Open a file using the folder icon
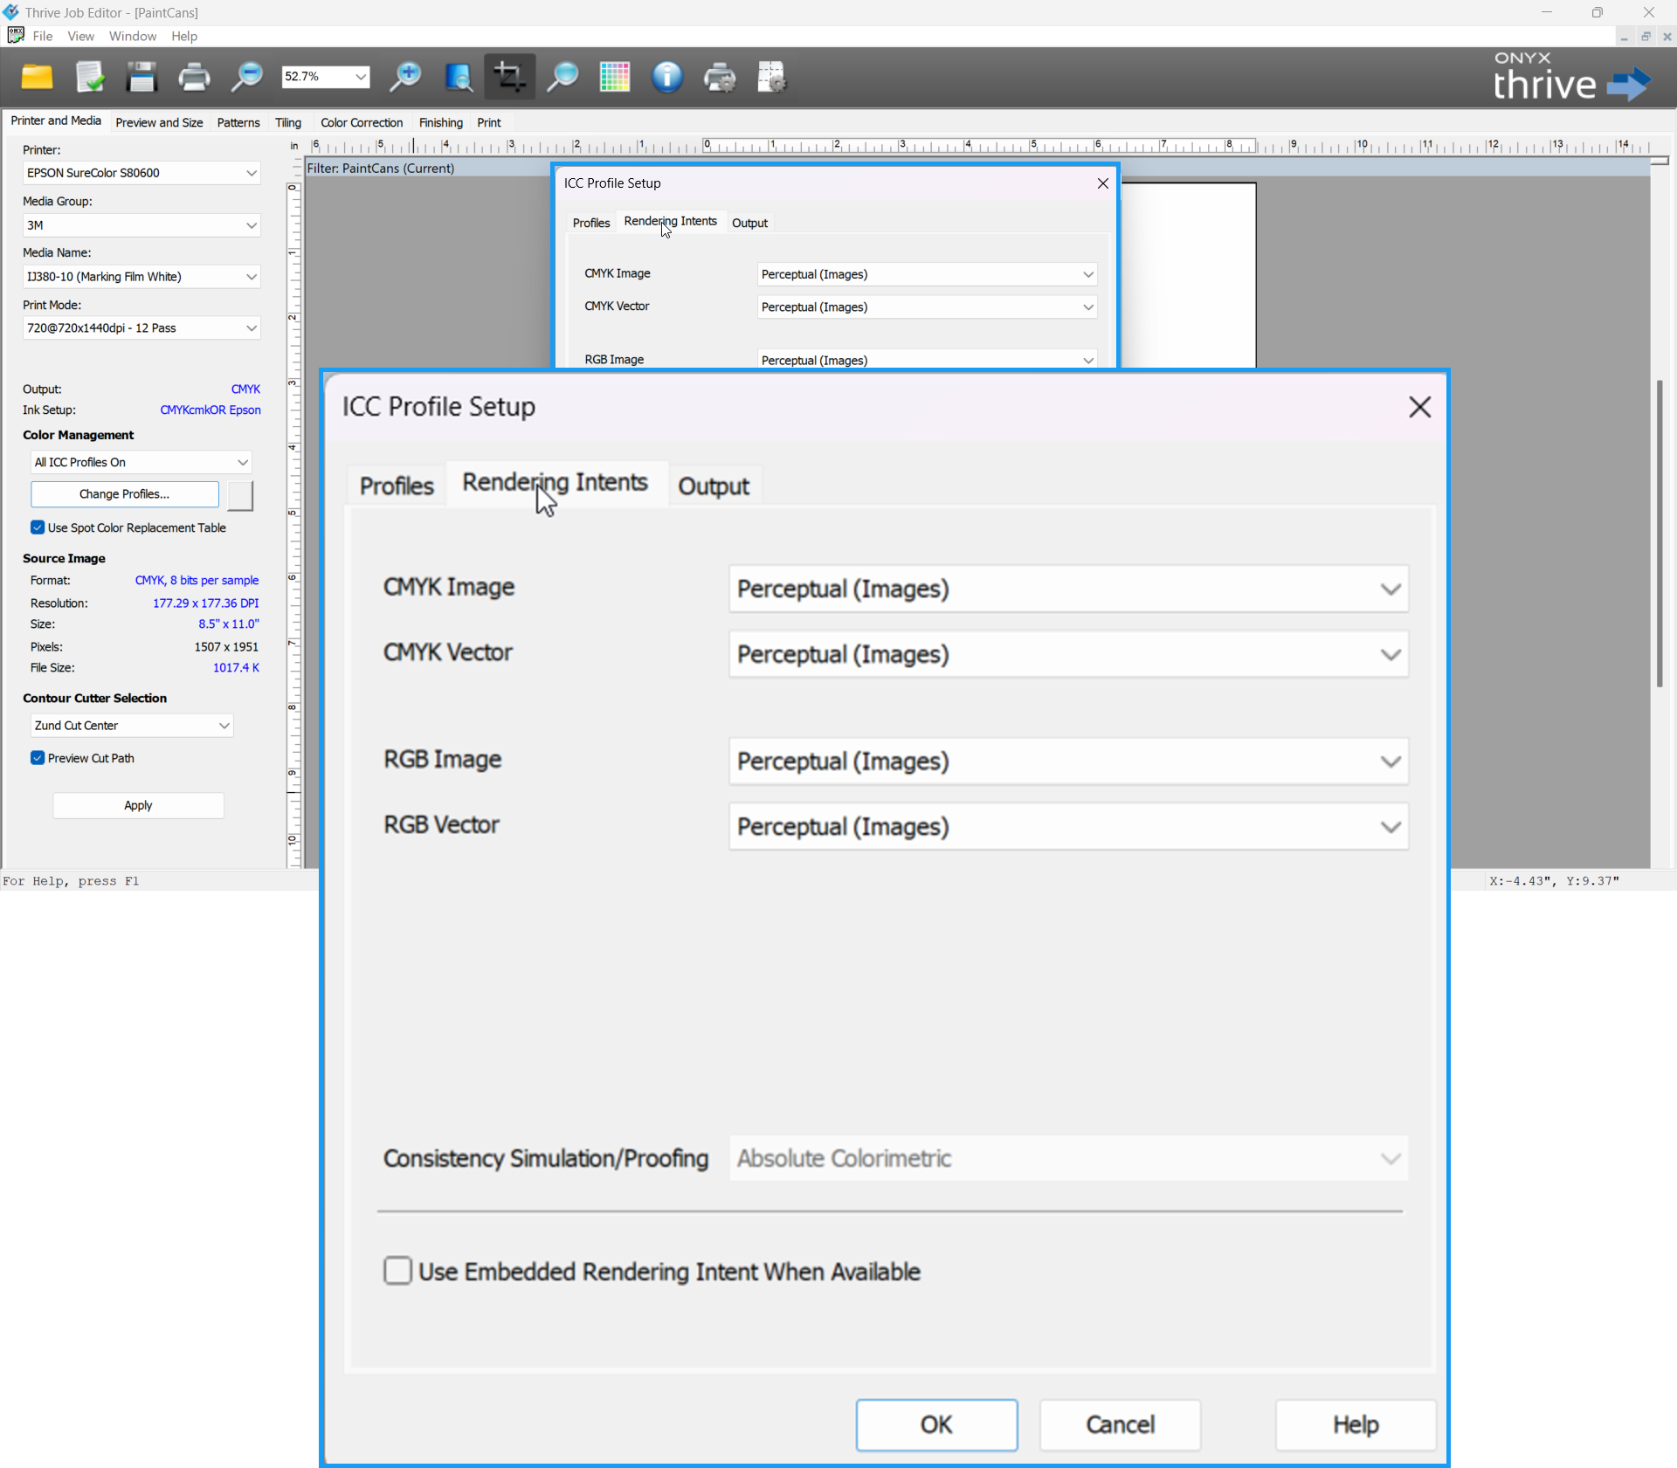 (x=37, y=77)
